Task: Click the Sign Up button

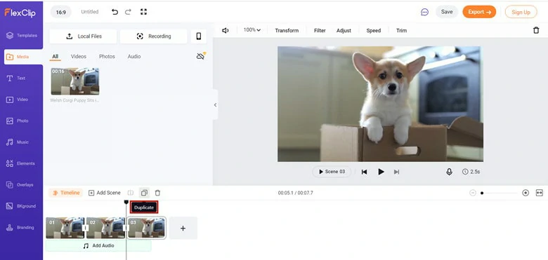Action: click(521, 12)
